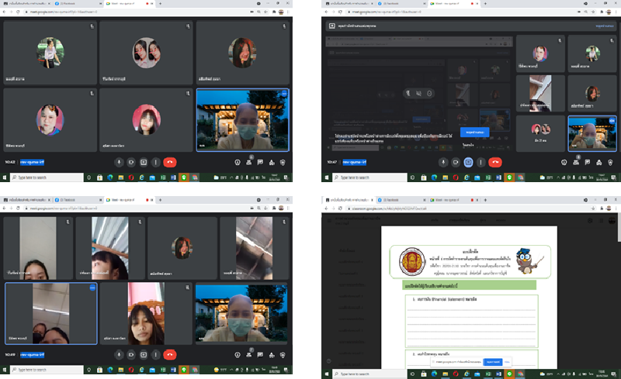Viewport: 621px width, 379px height.
Task: Show the people list in the 10:42 call
Action: point(249,162)
